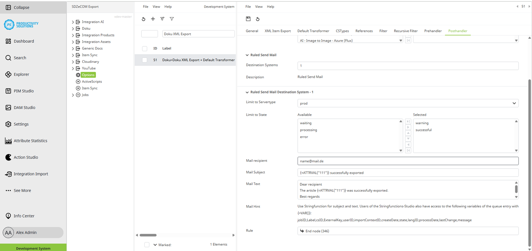Click the Mail recipient input field
Screen dimensions: 532x251
coord(408,161)
